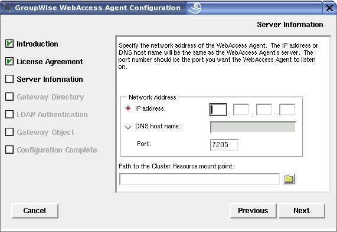Click the 'Port:' label
This screenshot has height=232, width=337.
coord(144,144)
